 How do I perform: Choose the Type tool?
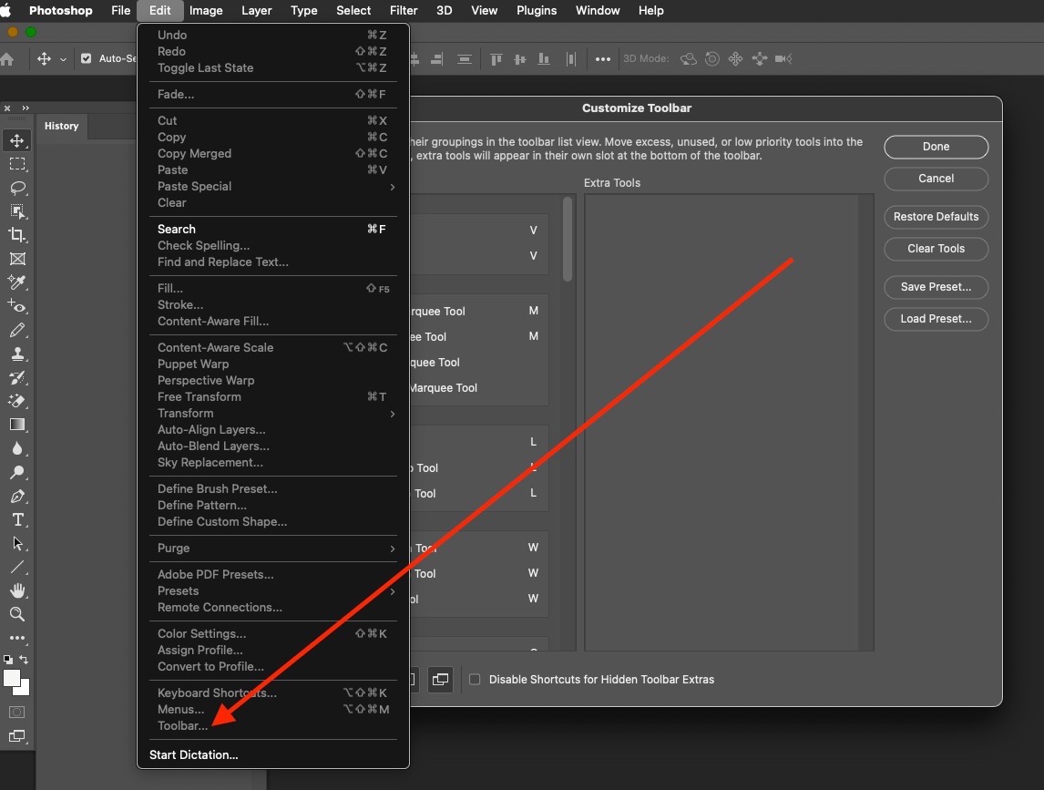[x=16, y=520]
